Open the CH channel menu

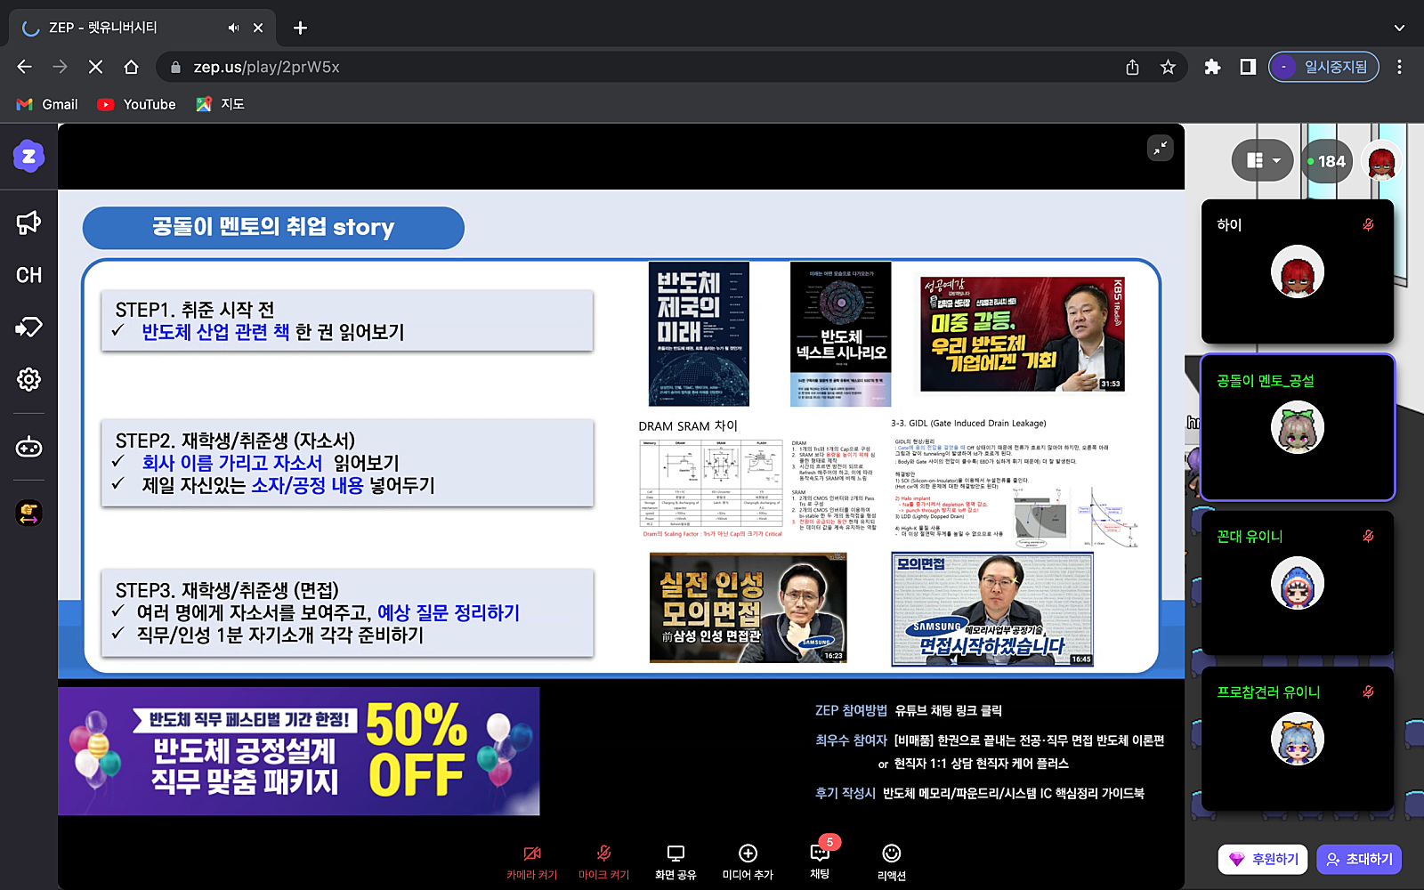(28, 275)
